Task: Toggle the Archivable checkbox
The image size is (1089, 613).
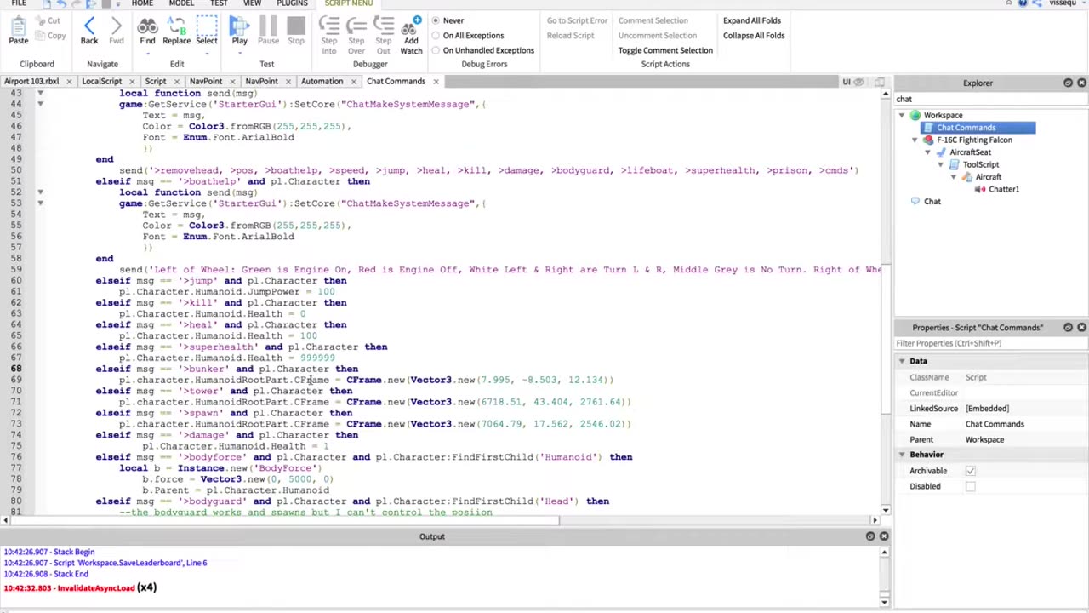Action: click(970, 471)
